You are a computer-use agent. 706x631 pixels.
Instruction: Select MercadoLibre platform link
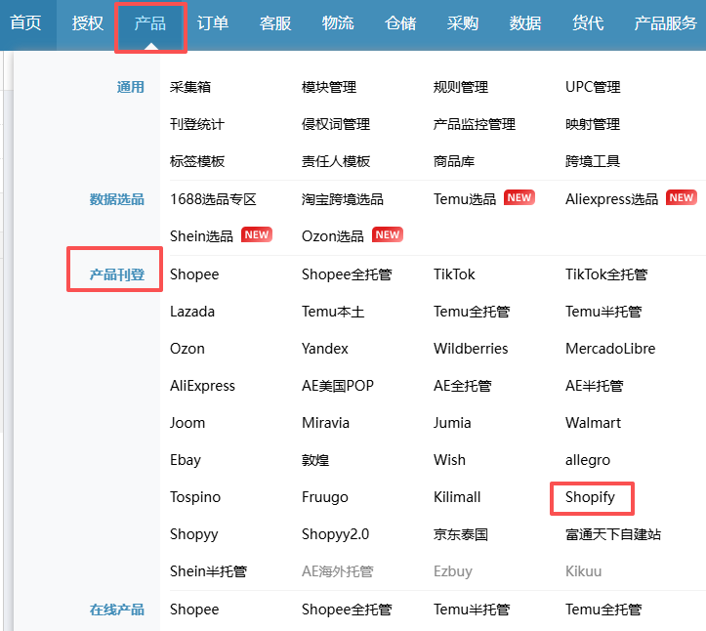pos(610,349)
